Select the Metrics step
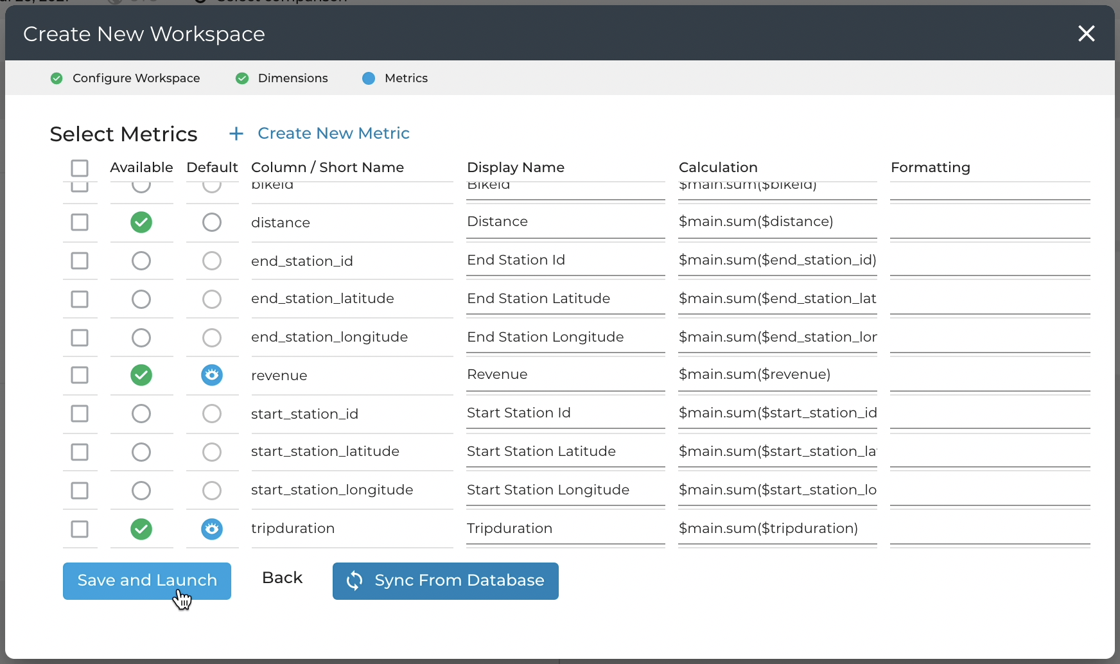 [x=395, y=78]
